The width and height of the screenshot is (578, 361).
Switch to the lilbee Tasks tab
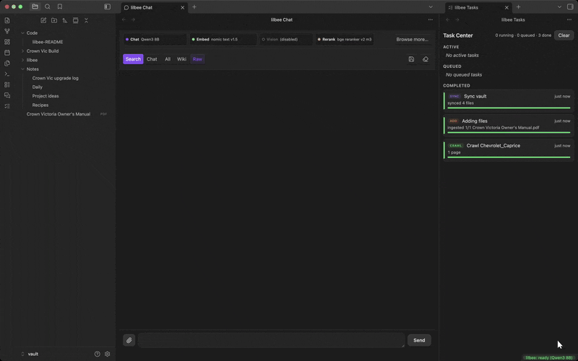[478, 7]
